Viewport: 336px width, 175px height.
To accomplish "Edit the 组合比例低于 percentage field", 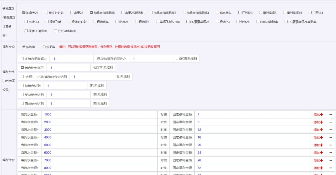I will pos(69,68).
